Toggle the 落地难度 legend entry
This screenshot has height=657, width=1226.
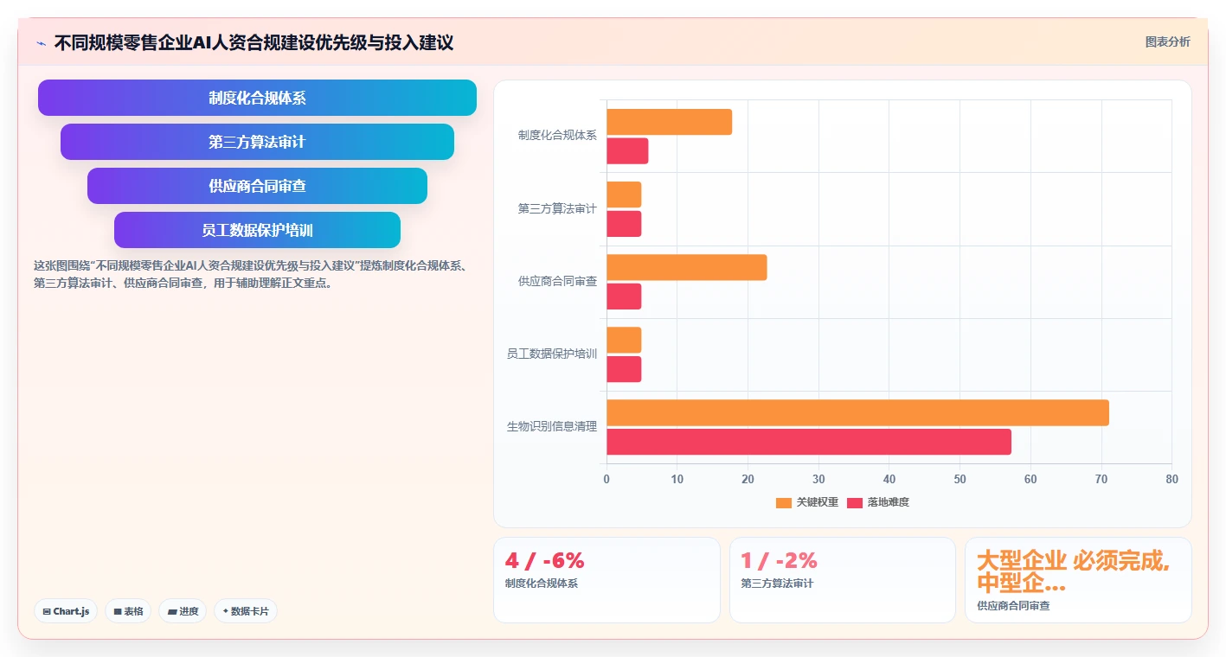[877, 502]
